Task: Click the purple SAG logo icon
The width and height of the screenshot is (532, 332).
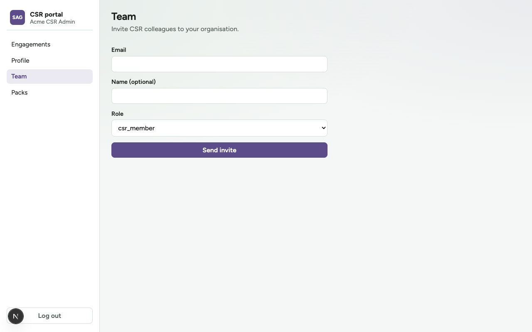Action: pyautogui.click(x=17, y=17)
